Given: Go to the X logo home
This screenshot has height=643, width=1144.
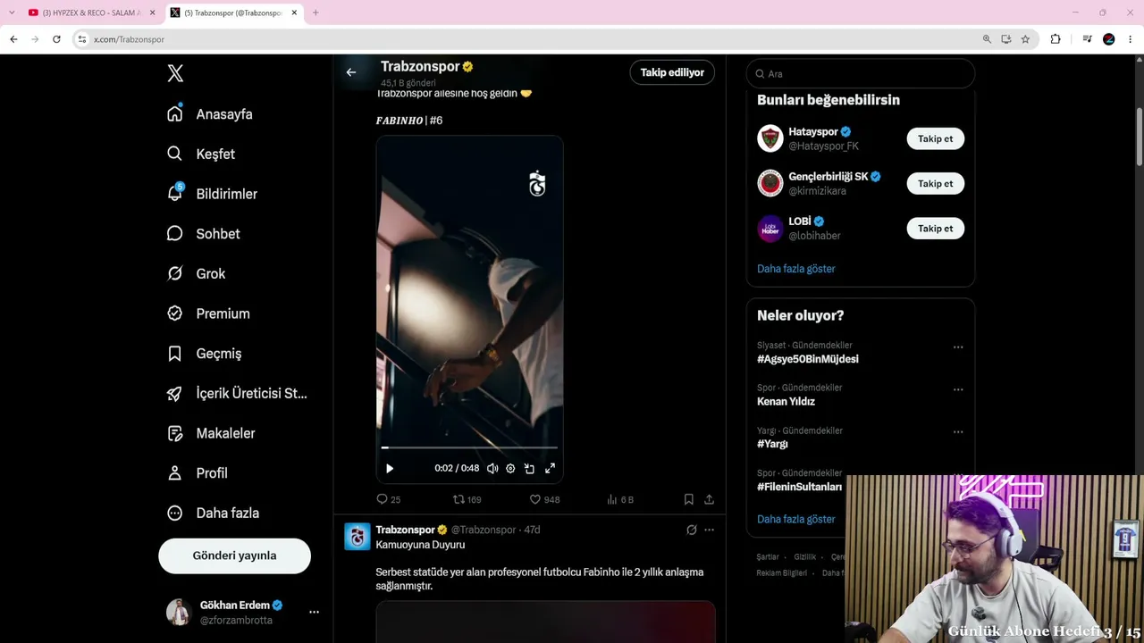Looking at the screenshot, I should tap(175, 74).
